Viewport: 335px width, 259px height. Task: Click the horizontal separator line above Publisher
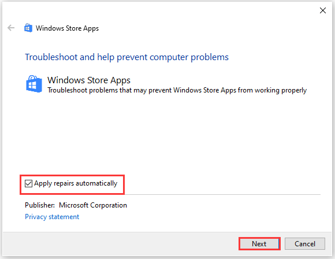pos(222,194)
